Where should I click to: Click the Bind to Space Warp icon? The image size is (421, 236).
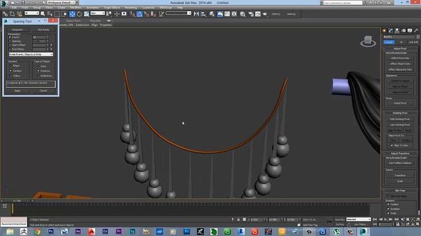(x=19, y=14)
